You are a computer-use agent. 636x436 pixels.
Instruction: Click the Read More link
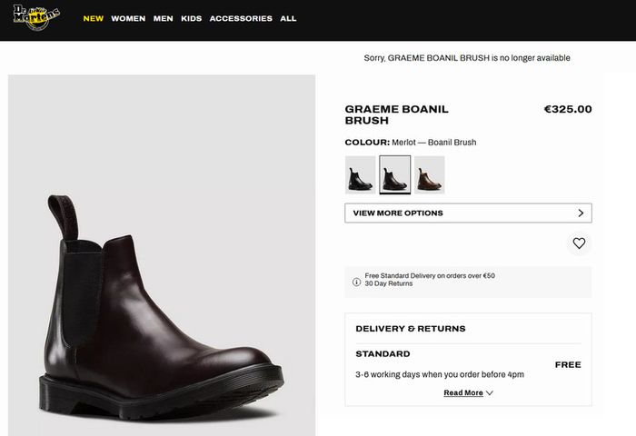[x=463, y=392]
